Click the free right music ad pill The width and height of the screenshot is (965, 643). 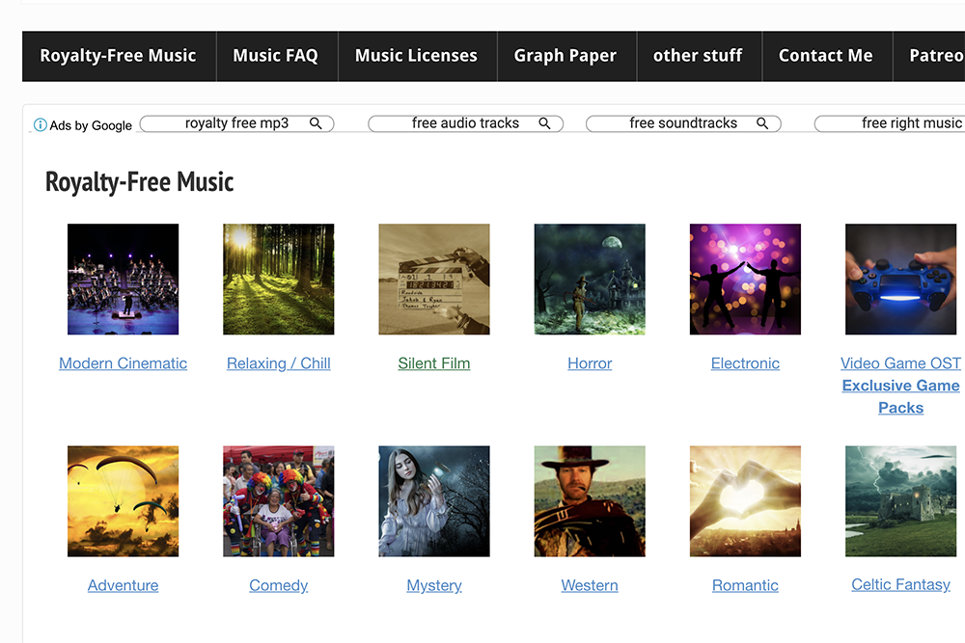tap(890, 123)
